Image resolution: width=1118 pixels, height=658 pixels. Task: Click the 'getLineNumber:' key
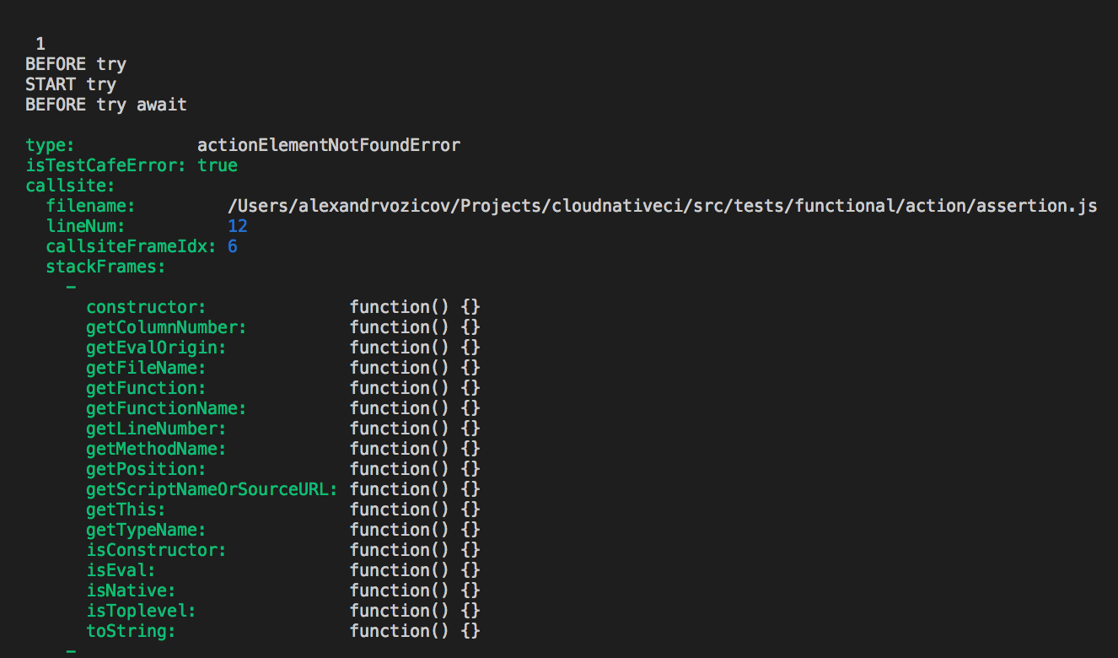(x=156, y=429)
